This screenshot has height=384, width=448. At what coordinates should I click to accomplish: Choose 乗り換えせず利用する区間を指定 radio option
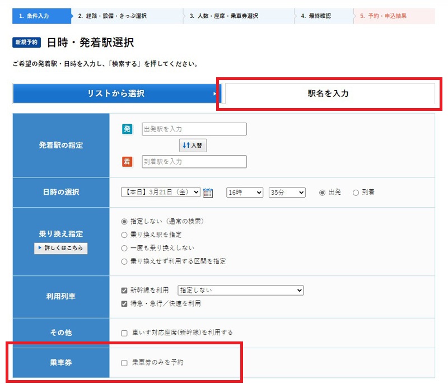click(124, 261)
